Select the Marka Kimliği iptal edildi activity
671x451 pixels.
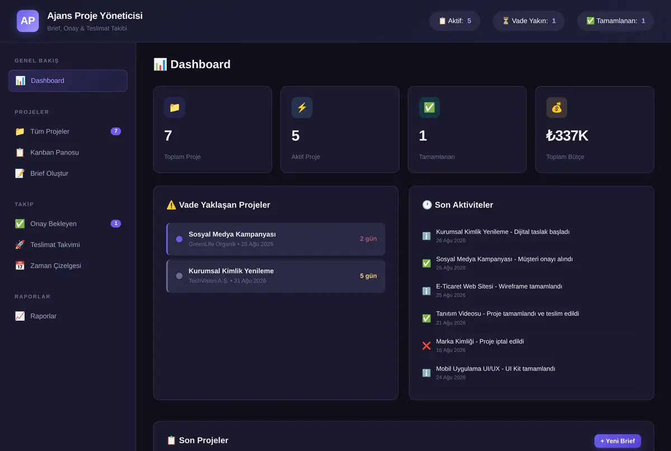tap(531, 345)
